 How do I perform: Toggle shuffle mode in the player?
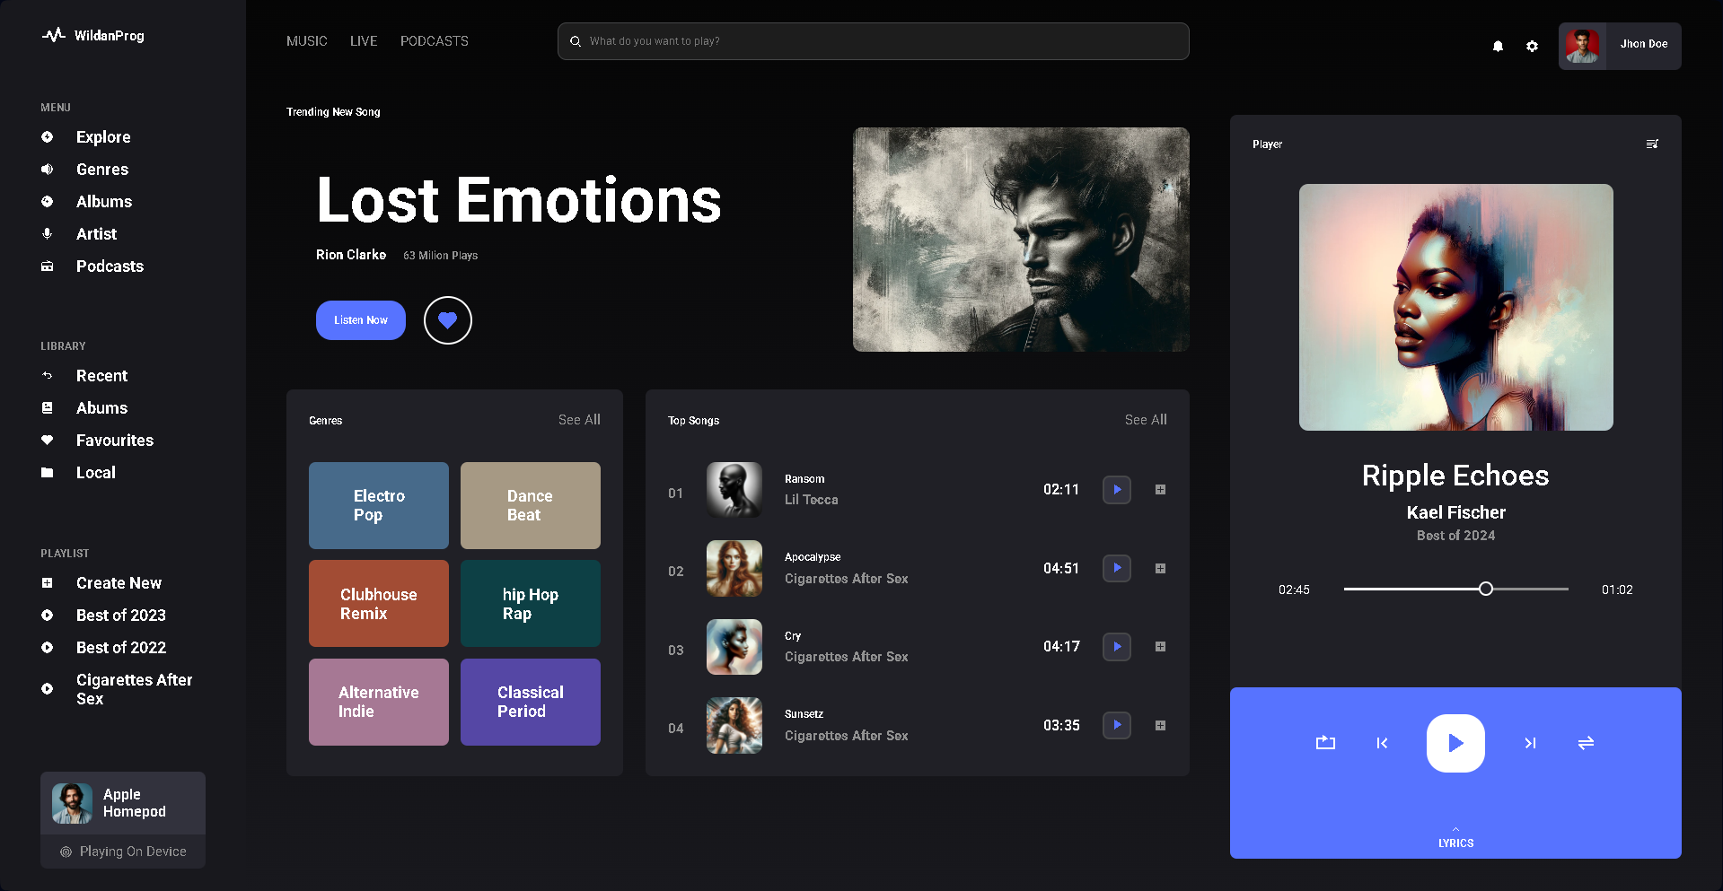point(1586,743)
